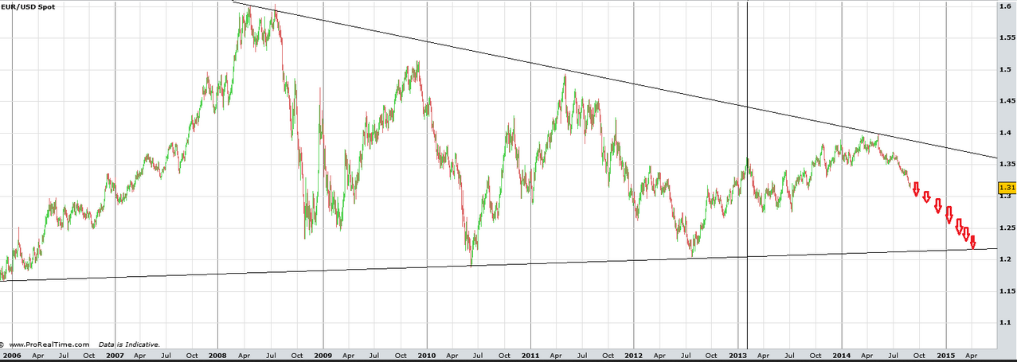Image resolution: width=1017 pixels, height=362 pixels.
Task: Click the Apr month label after 2015
Action: click(972, 355)
